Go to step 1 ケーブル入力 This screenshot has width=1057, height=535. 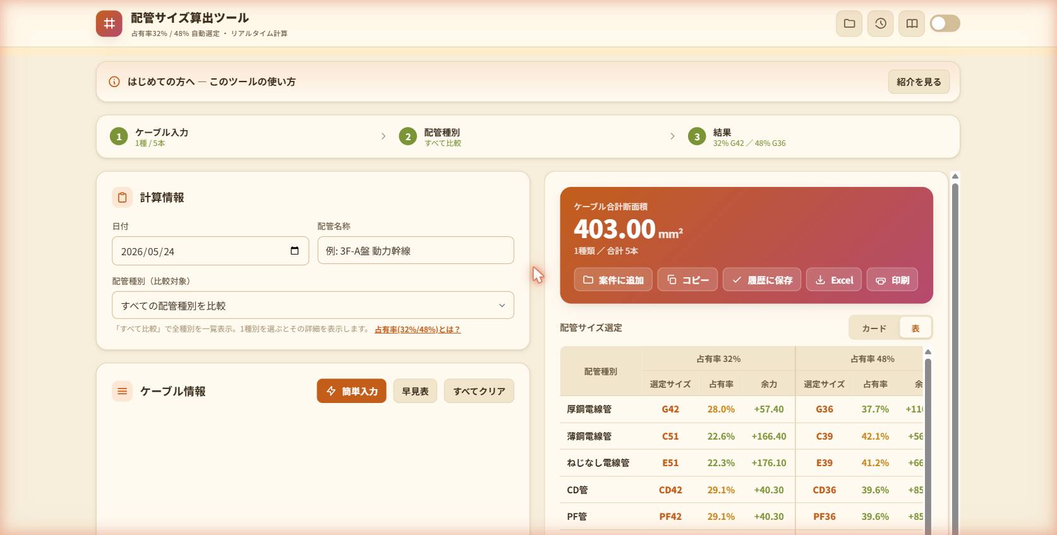click(150, 136)
